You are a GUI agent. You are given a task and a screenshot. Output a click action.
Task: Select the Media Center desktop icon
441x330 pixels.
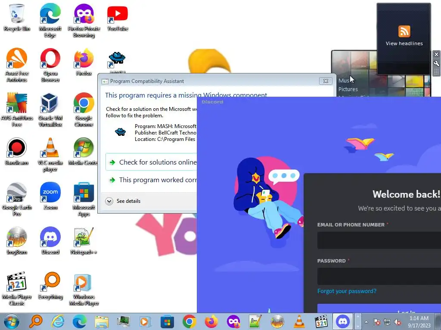point(83,152)
